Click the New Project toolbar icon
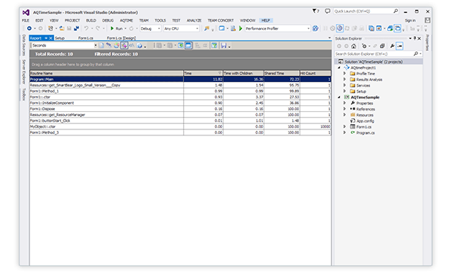 50,29
